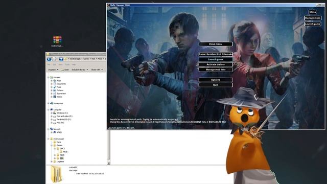Image resolution: width=327 pixels, height=184 pixels.
Task: Select the Games folder icon in the tree
Action: click(55, 145)
